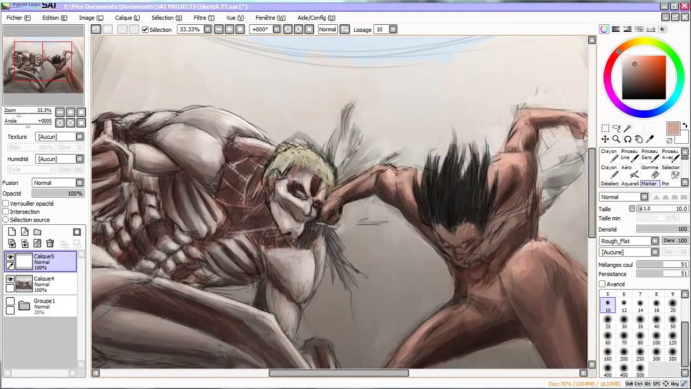Select the Marker brush tool

point(649,184)
